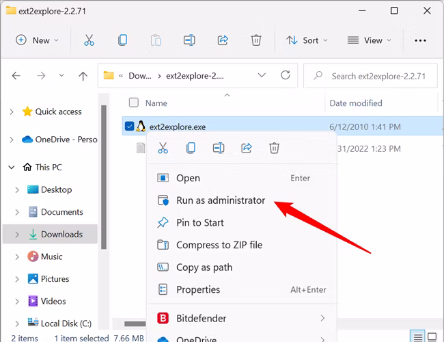Open the address bar history dropdown
This screenshot has height=342, width=444.
pyautogui.click(x=262, y=75)
